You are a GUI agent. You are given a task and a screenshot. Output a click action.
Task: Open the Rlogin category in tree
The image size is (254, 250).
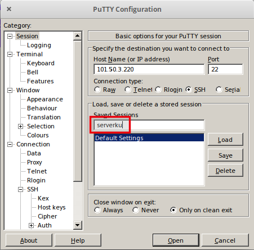[36, 180]
